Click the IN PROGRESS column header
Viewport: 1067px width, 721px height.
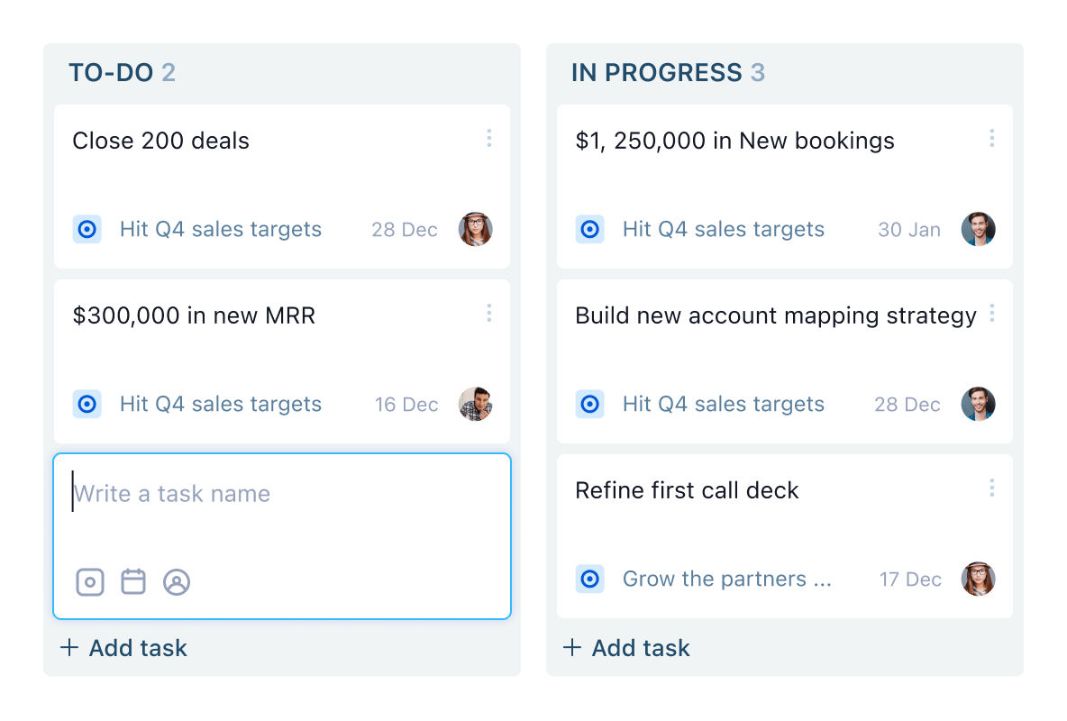667,72
